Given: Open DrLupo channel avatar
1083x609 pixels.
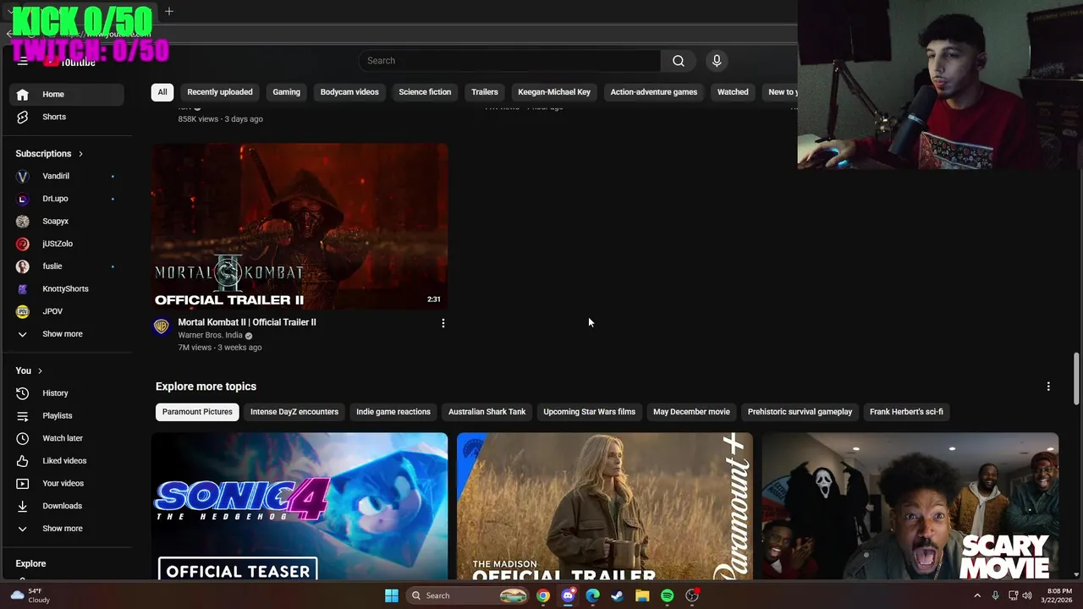Looking at the screenshot, I should pyautogui.click(x=23, y=199).
